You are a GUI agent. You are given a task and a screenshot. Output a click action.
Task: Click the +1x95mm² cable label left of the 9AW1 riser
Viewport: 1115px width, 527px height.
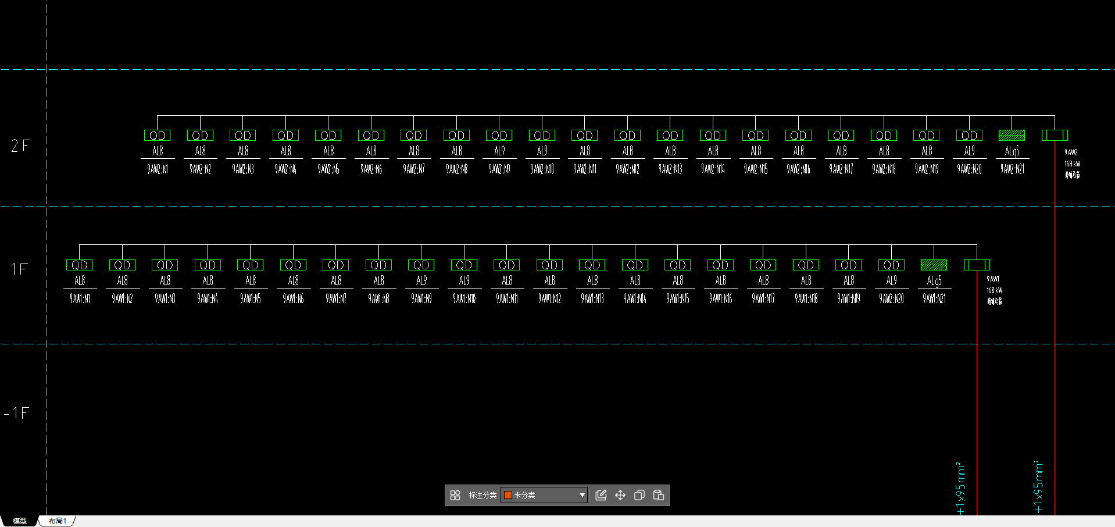click(x=960, y=489)
